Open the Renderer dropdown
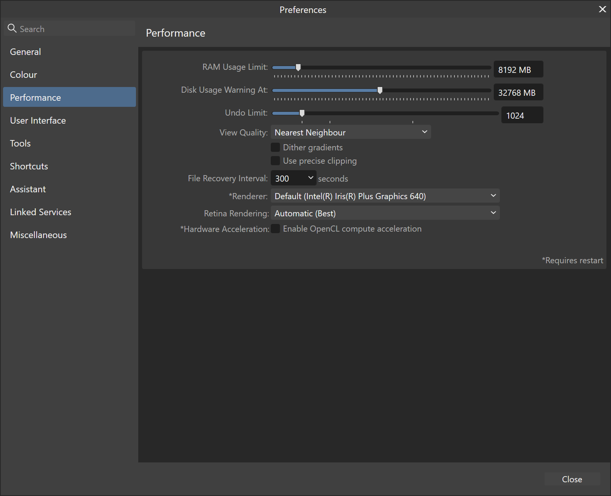 click(385, 196)
